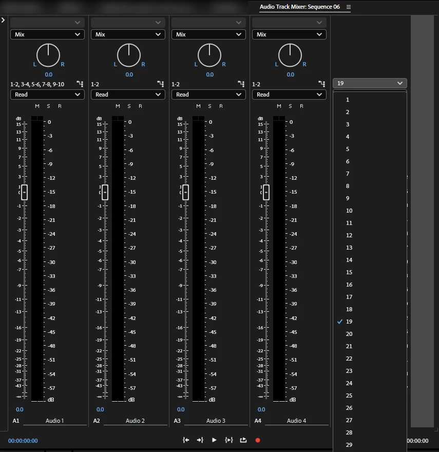Open input channel dropdown above Audio 2 Mix

128,23
